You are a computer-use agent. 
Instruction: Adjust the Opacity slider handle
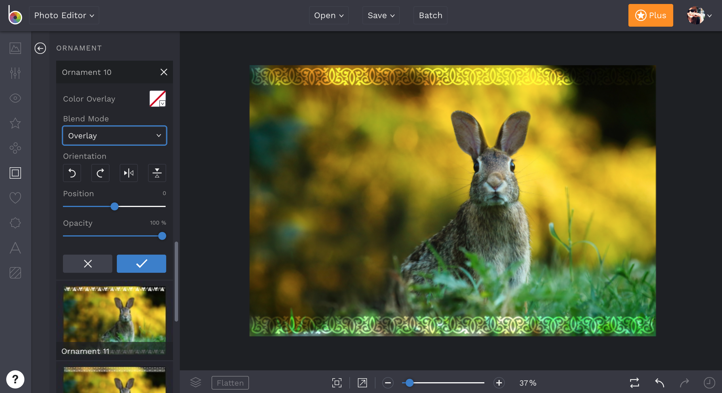click(162, 236)
